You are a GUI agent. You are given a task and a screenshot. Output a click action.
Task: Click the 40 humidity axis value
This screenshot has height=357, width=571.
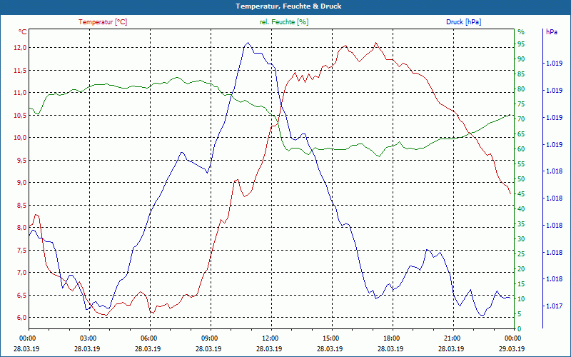click(521, 209)
